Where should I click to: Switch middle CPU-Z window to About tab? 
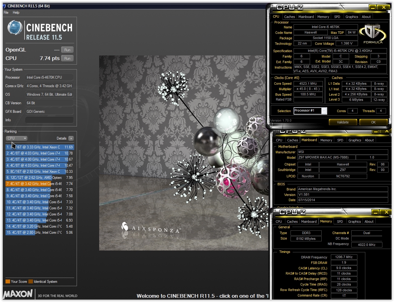click(x=369, y=140)
